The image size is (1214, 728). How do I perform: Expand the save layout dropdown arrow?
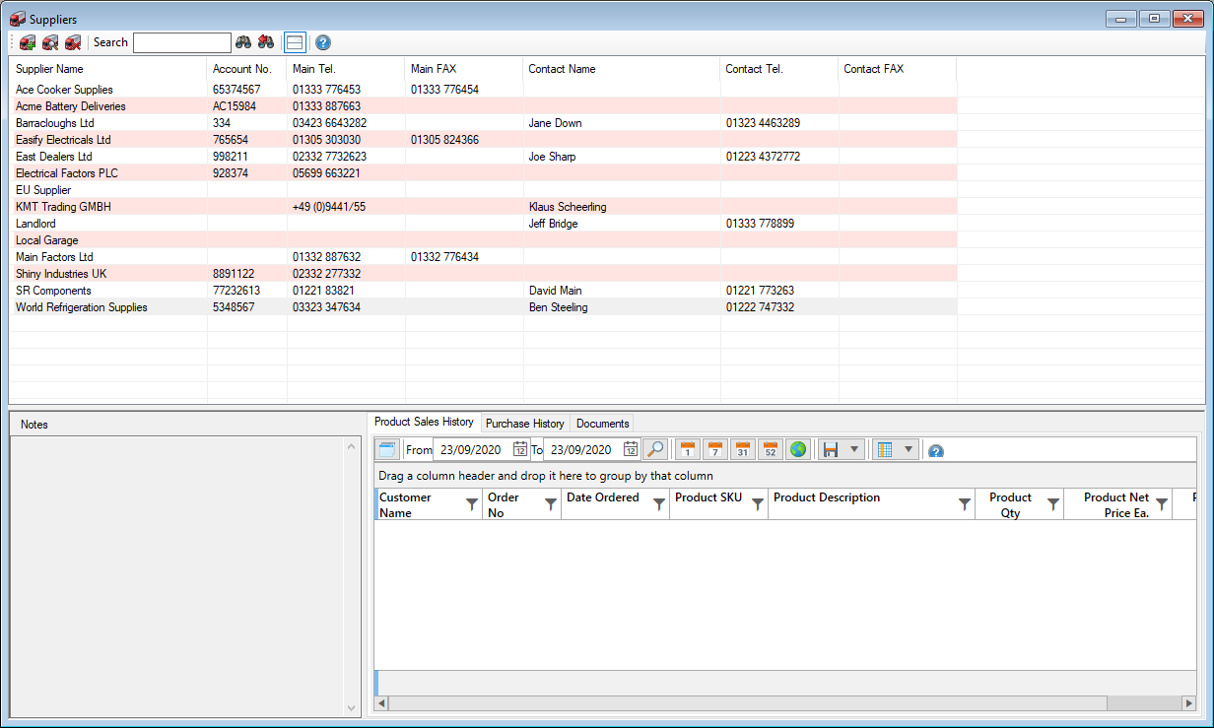[x=854, y=450]
